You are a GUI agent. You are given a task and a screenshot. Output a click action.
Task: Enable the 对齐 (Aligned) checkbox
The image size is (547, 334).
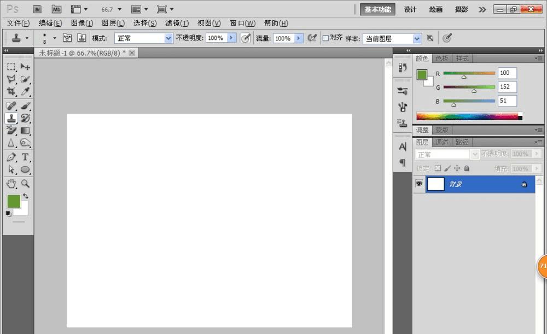coord(325,38)
